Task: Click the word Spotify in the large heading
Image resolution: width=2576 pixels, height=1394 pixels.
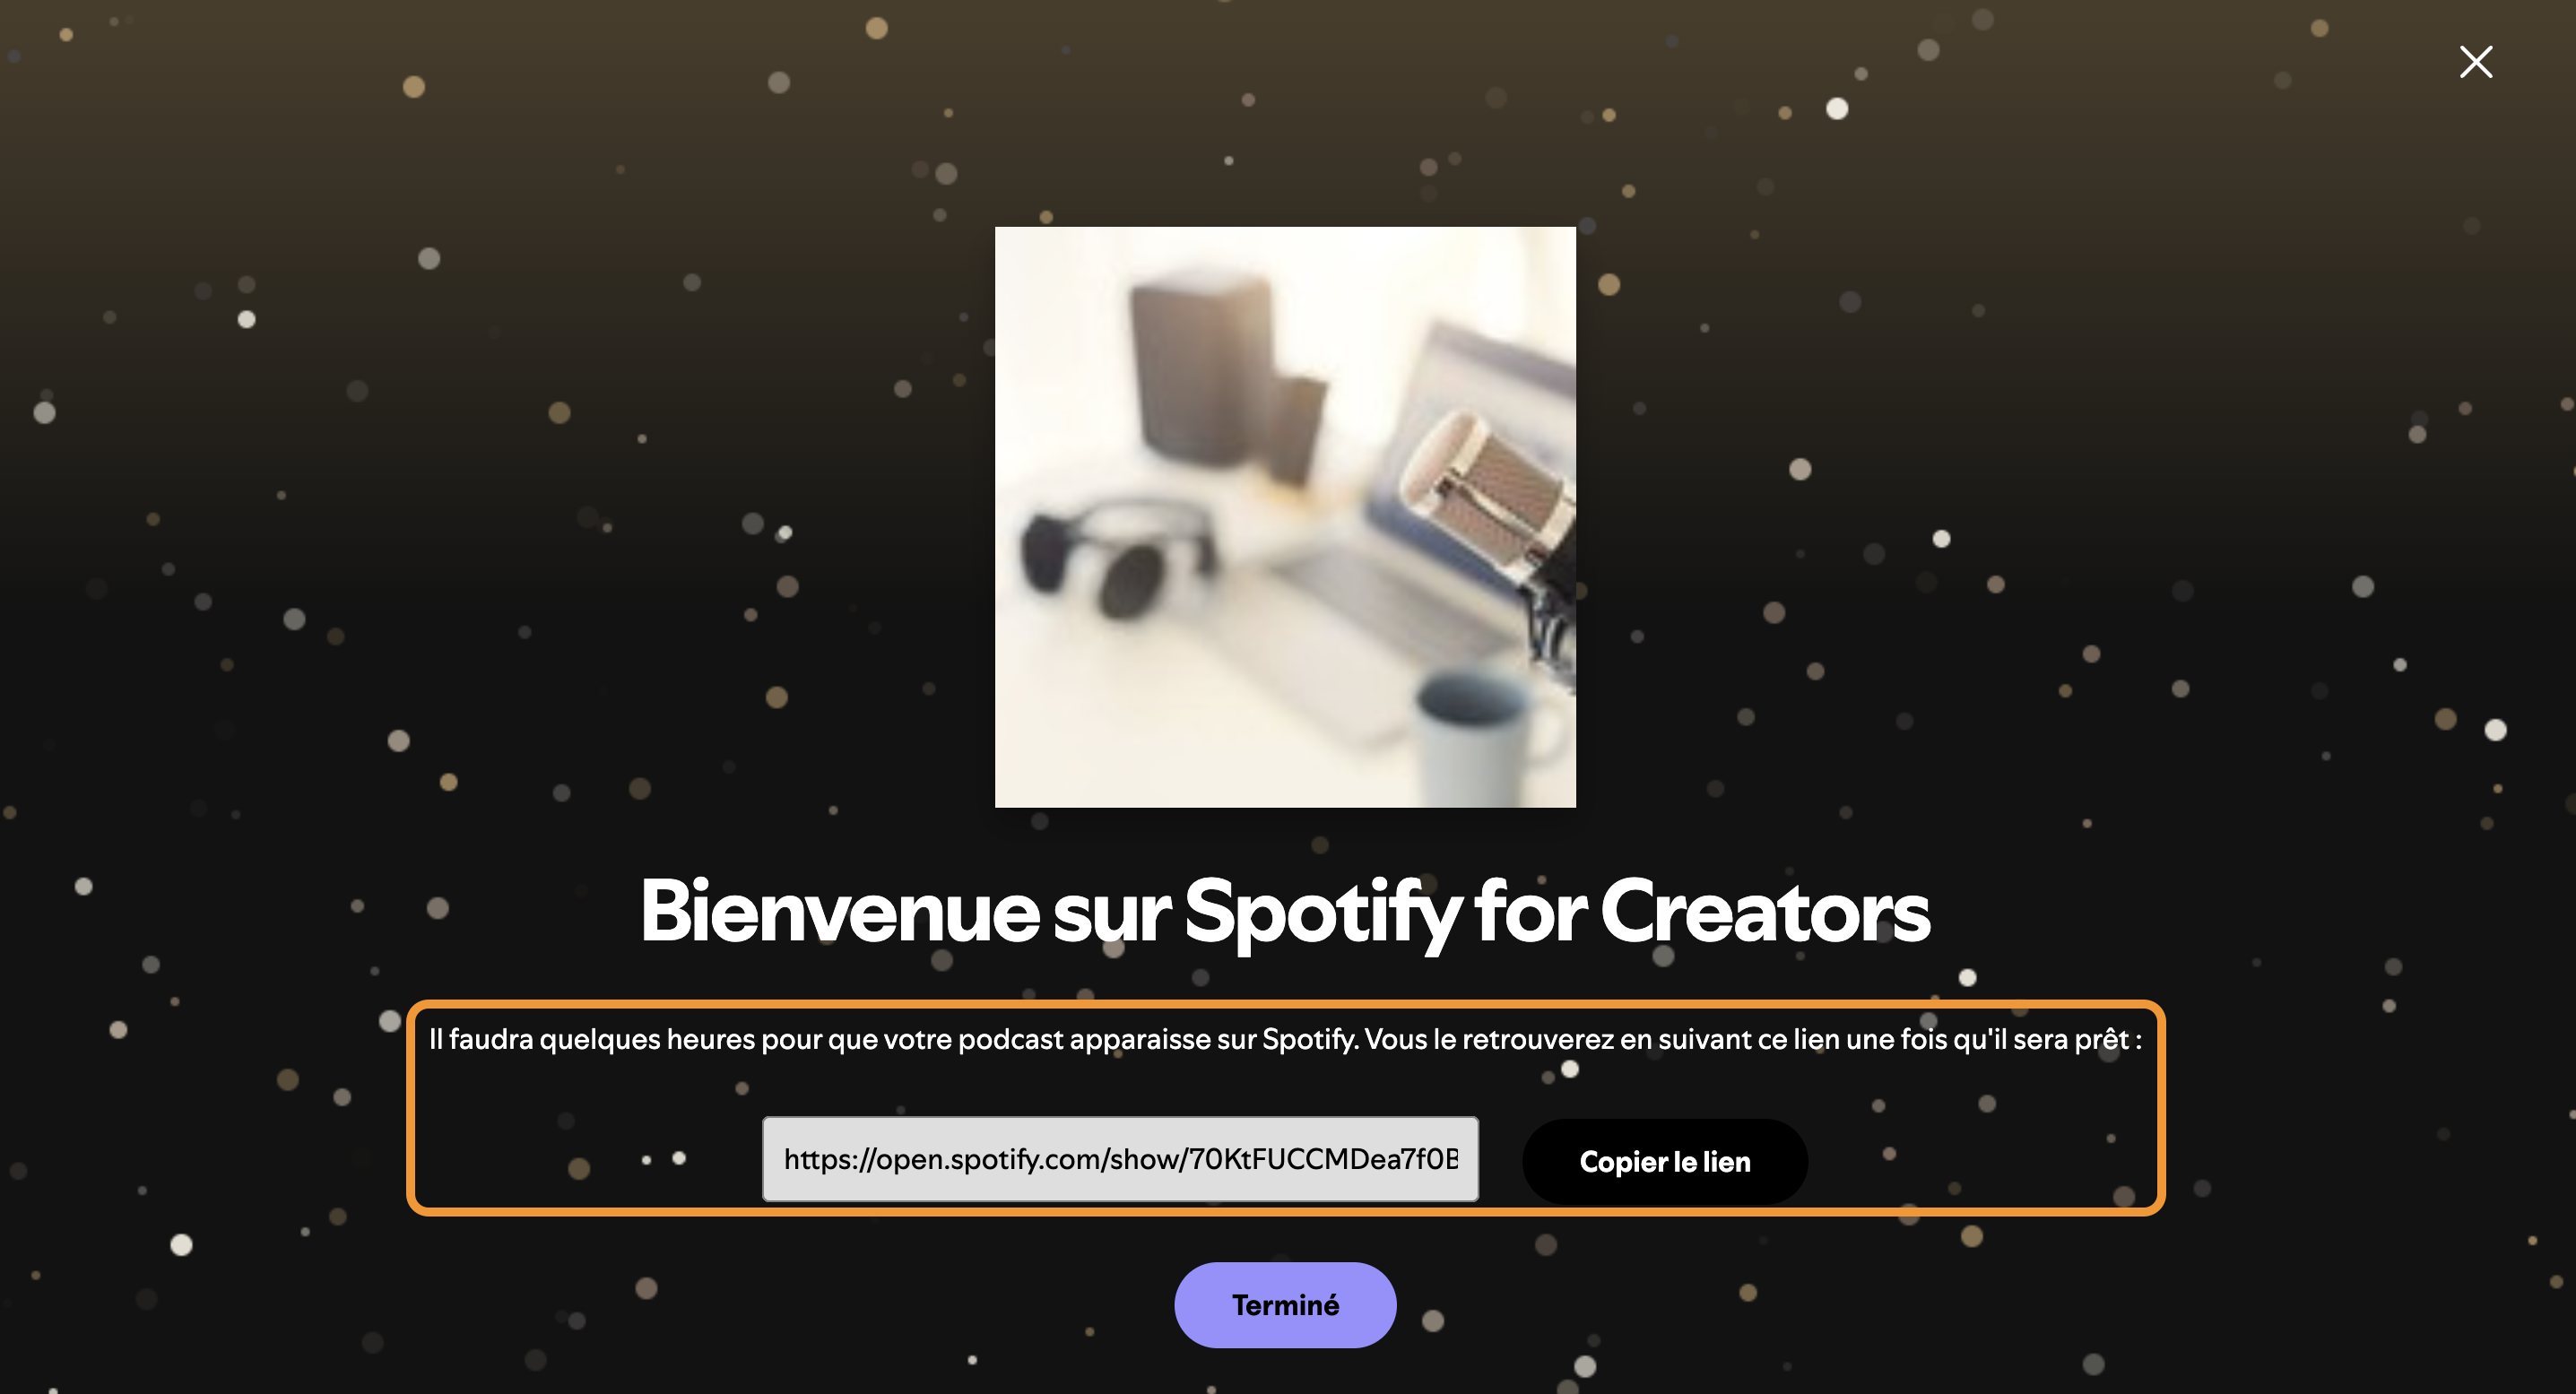Action: (x=1322, y=912)
